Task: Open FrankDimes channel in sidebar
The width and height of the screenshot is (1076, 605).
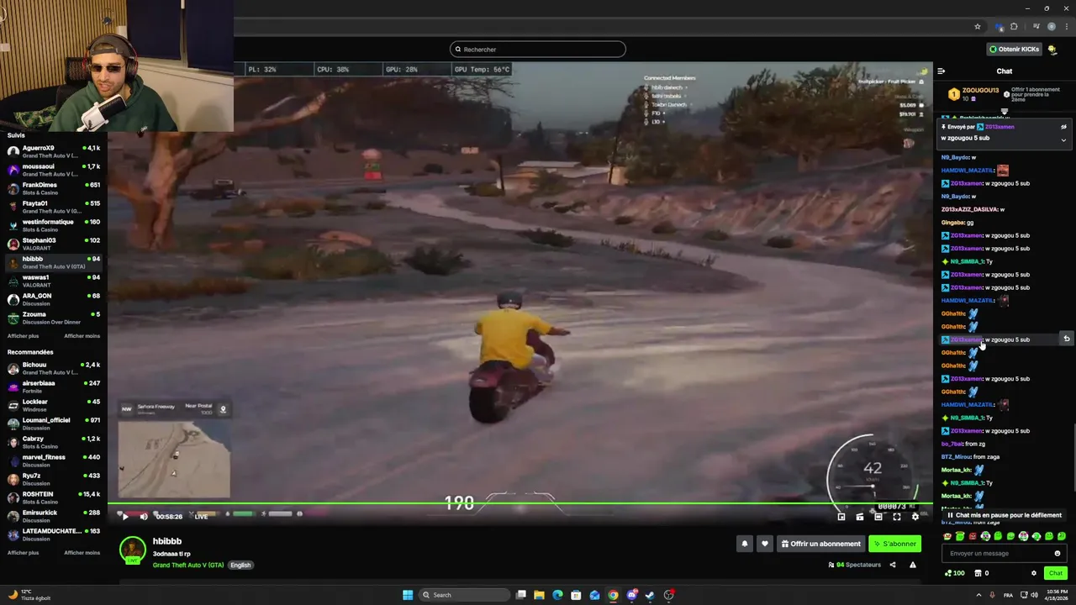Action: [x=53, y=188]
